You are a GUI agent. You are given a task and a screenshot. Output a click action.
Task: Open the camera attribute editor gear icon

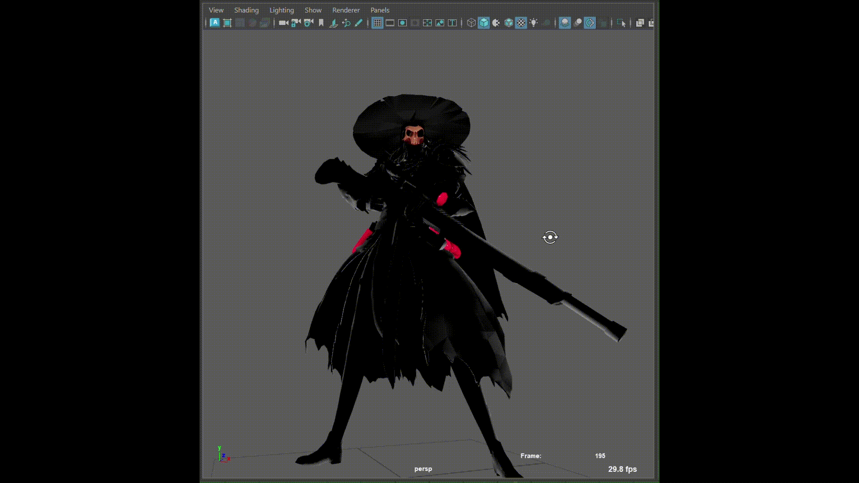point(308,23)
